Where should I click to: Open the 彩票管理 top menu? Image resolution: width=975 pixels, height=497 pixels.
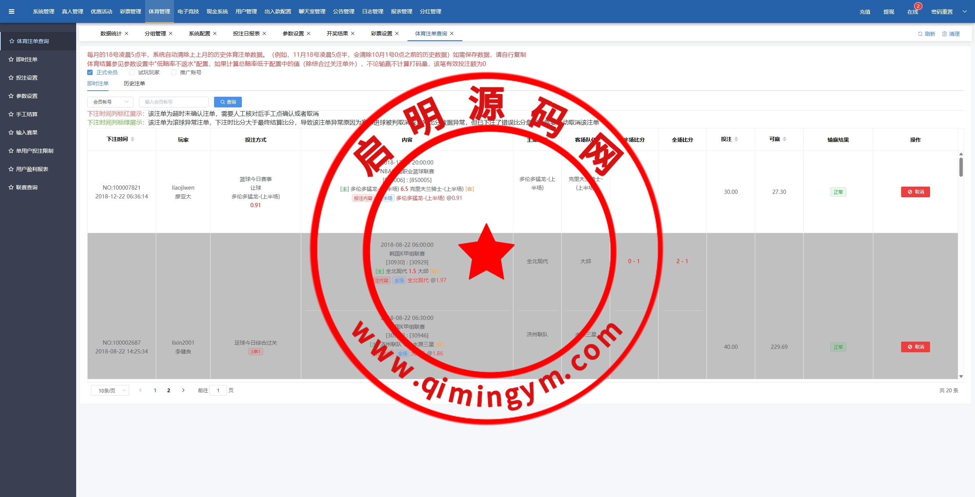[x=130, y=11]
